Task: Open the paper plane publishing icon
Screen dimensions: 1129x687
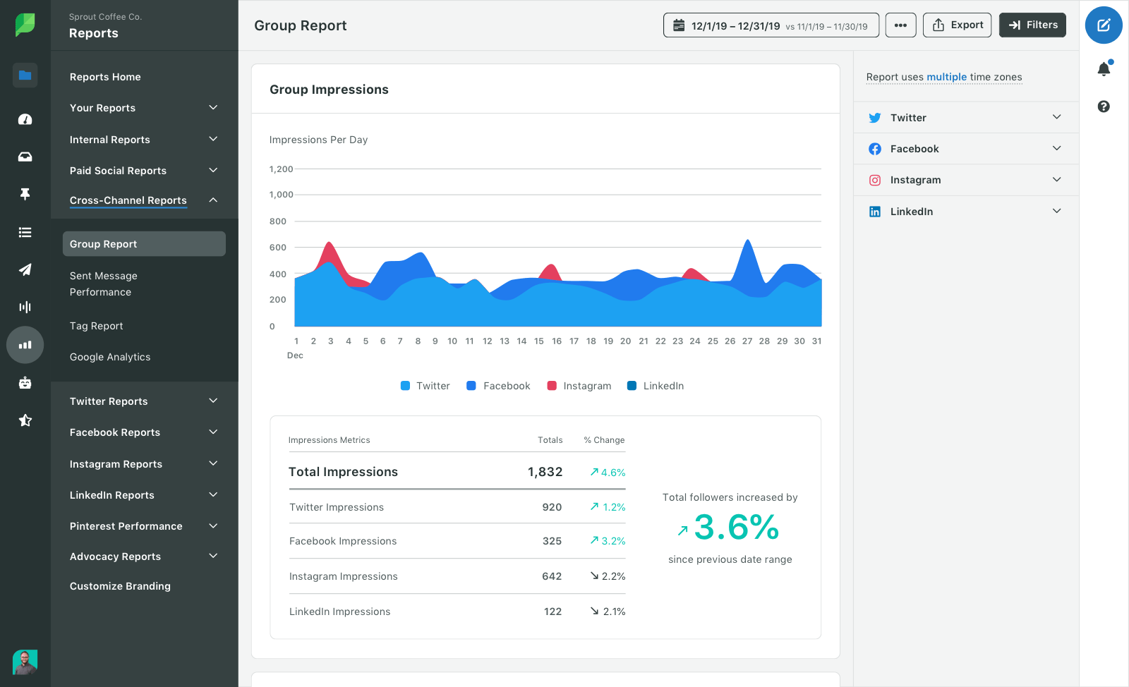Action: click(25, 269)
